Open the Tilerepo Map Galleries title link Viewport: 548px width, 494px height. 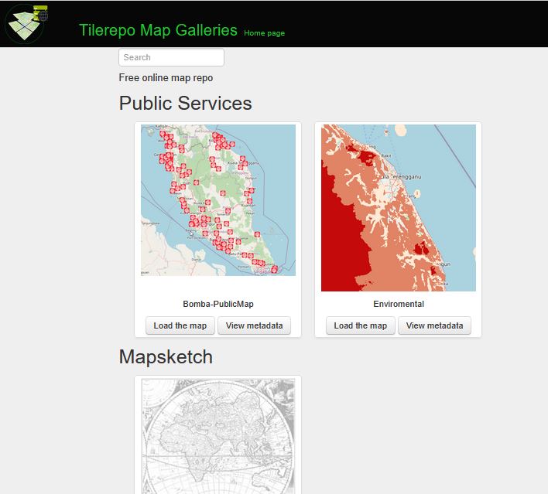(x=158, y=30)
